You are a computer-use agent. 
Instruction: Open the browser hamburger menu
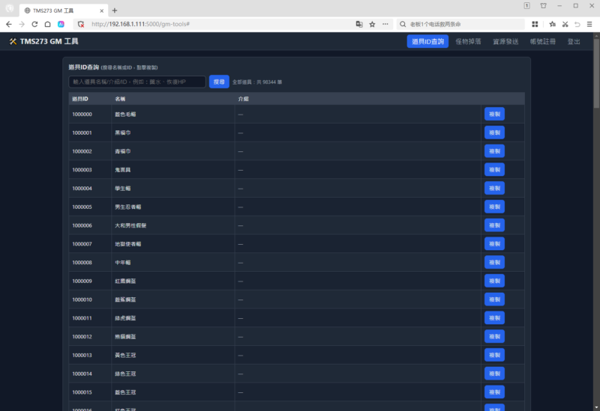point(589,24)
